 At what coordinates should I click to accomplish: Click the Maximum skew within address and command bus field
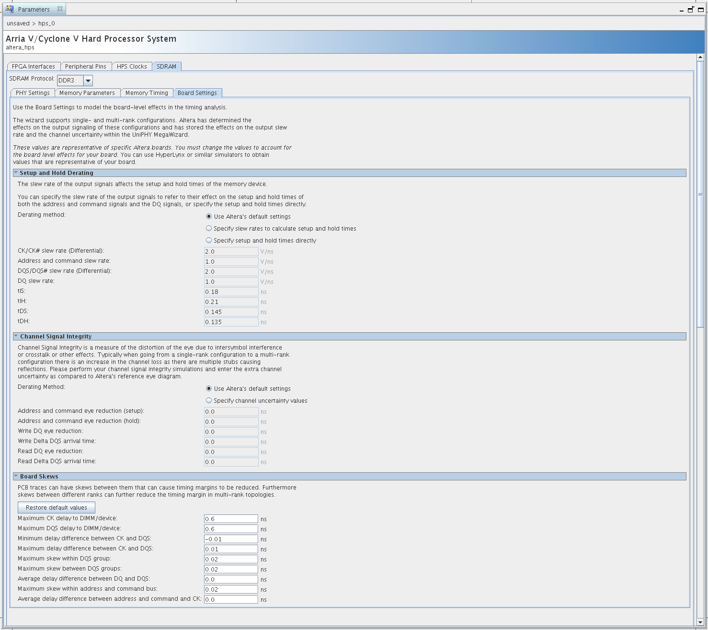click(x=231, y=589)
